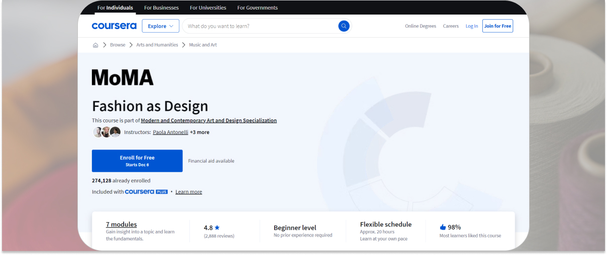
Task: Click the '274,128 already enrolled' text
Action: [x=121, y=181]
